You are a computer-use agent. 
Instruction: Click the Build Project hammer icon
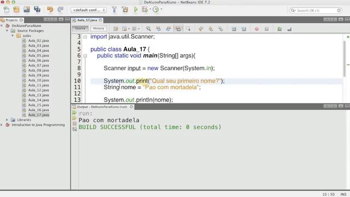pyautogui.click(x=114, y=10)
